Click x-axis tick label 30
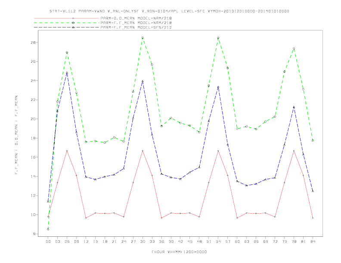This screenshot has height=263, width=341. [x=143, y=242]
